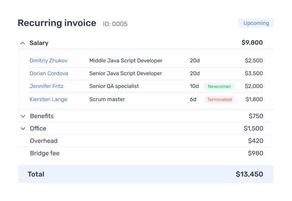Click the Bridge fee amount $980
This screenshot has height=201, width=292.
pos(256,153)
